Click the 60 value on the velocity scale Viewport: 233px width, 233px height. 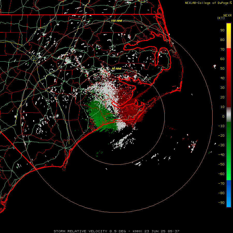pos(222,59)
